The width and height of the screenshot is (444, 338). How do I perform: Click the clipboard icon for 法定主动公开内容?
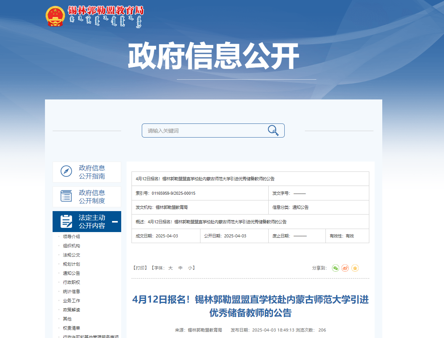(x=66, y=221)
